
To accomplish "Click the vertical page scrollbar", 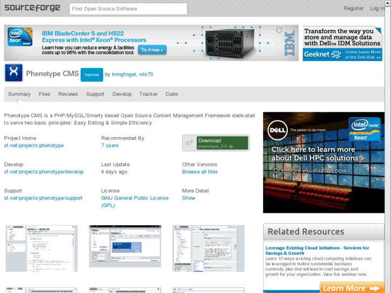I will pyautogui.click(x=388, y=149).
